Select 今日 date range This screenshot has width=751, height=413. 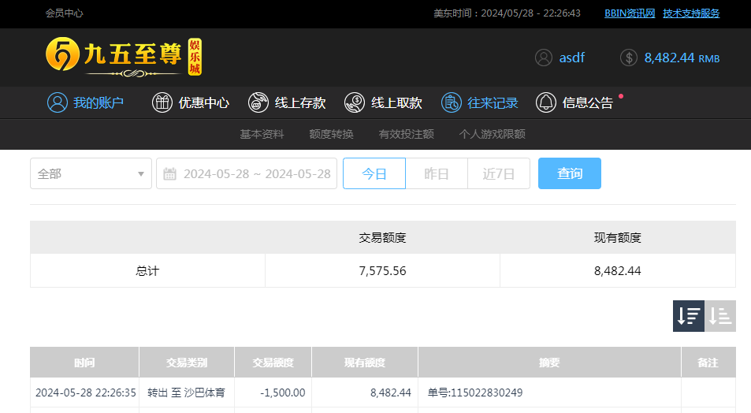(x=374, y=173)
